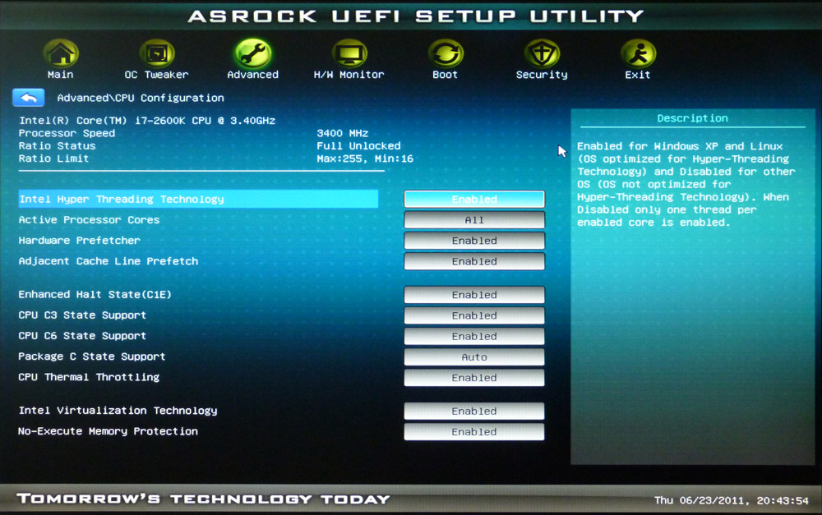Open the Main house icon
Viewport: 822px width, 515px height.
point(60,53)
